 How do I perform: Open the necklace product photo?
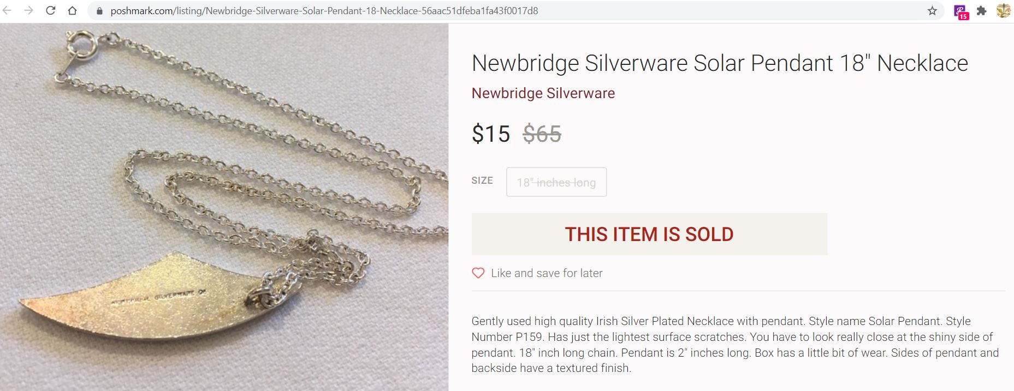click(224, 207)
